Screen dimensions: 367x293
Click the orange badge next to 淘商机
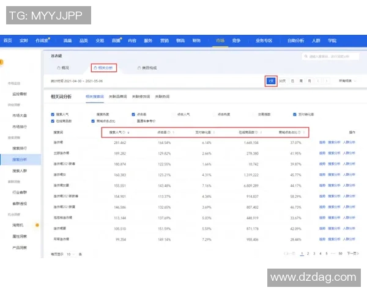coord(37,225)
